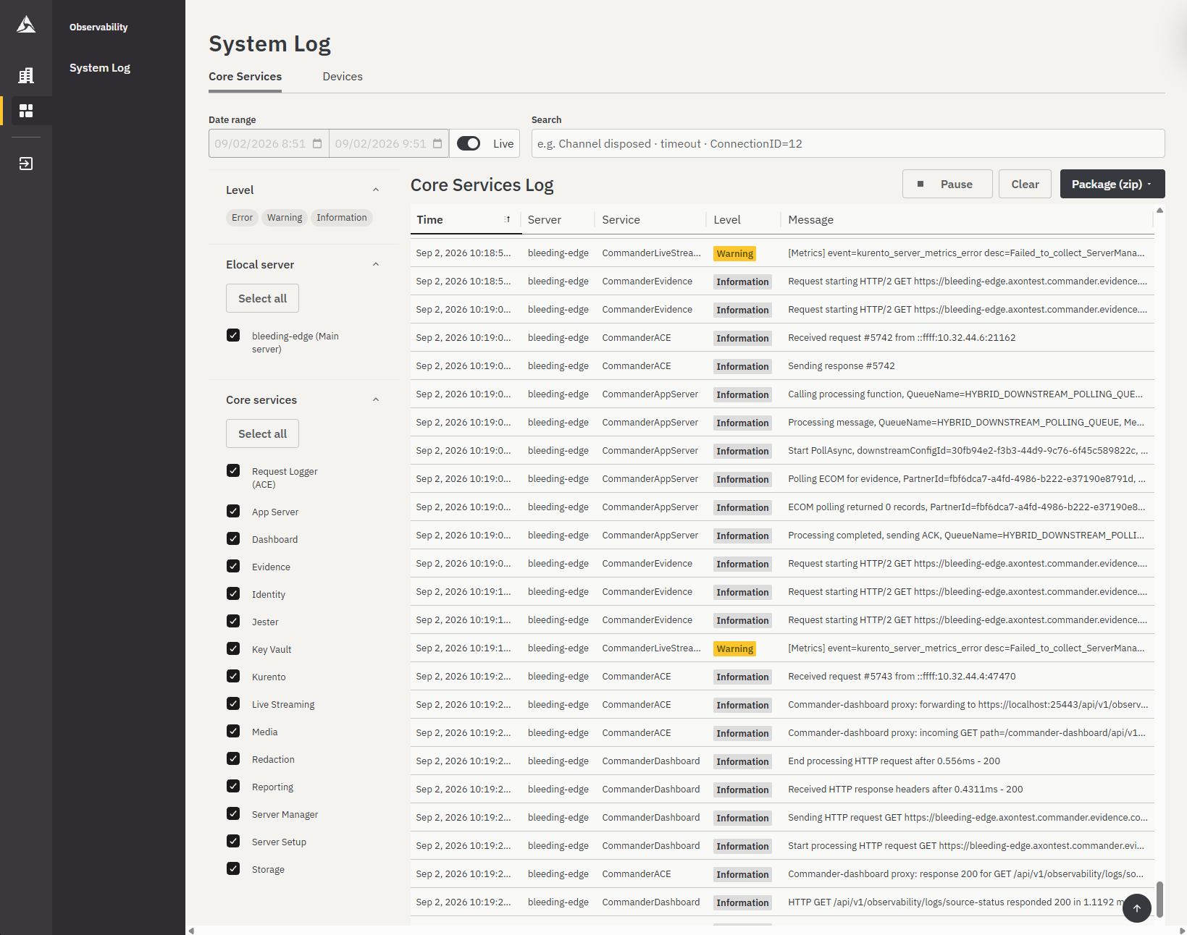The width and height of the screenshot is (1187, 935).
Task: Toggle the Live switch off
Action: [469, 143]
